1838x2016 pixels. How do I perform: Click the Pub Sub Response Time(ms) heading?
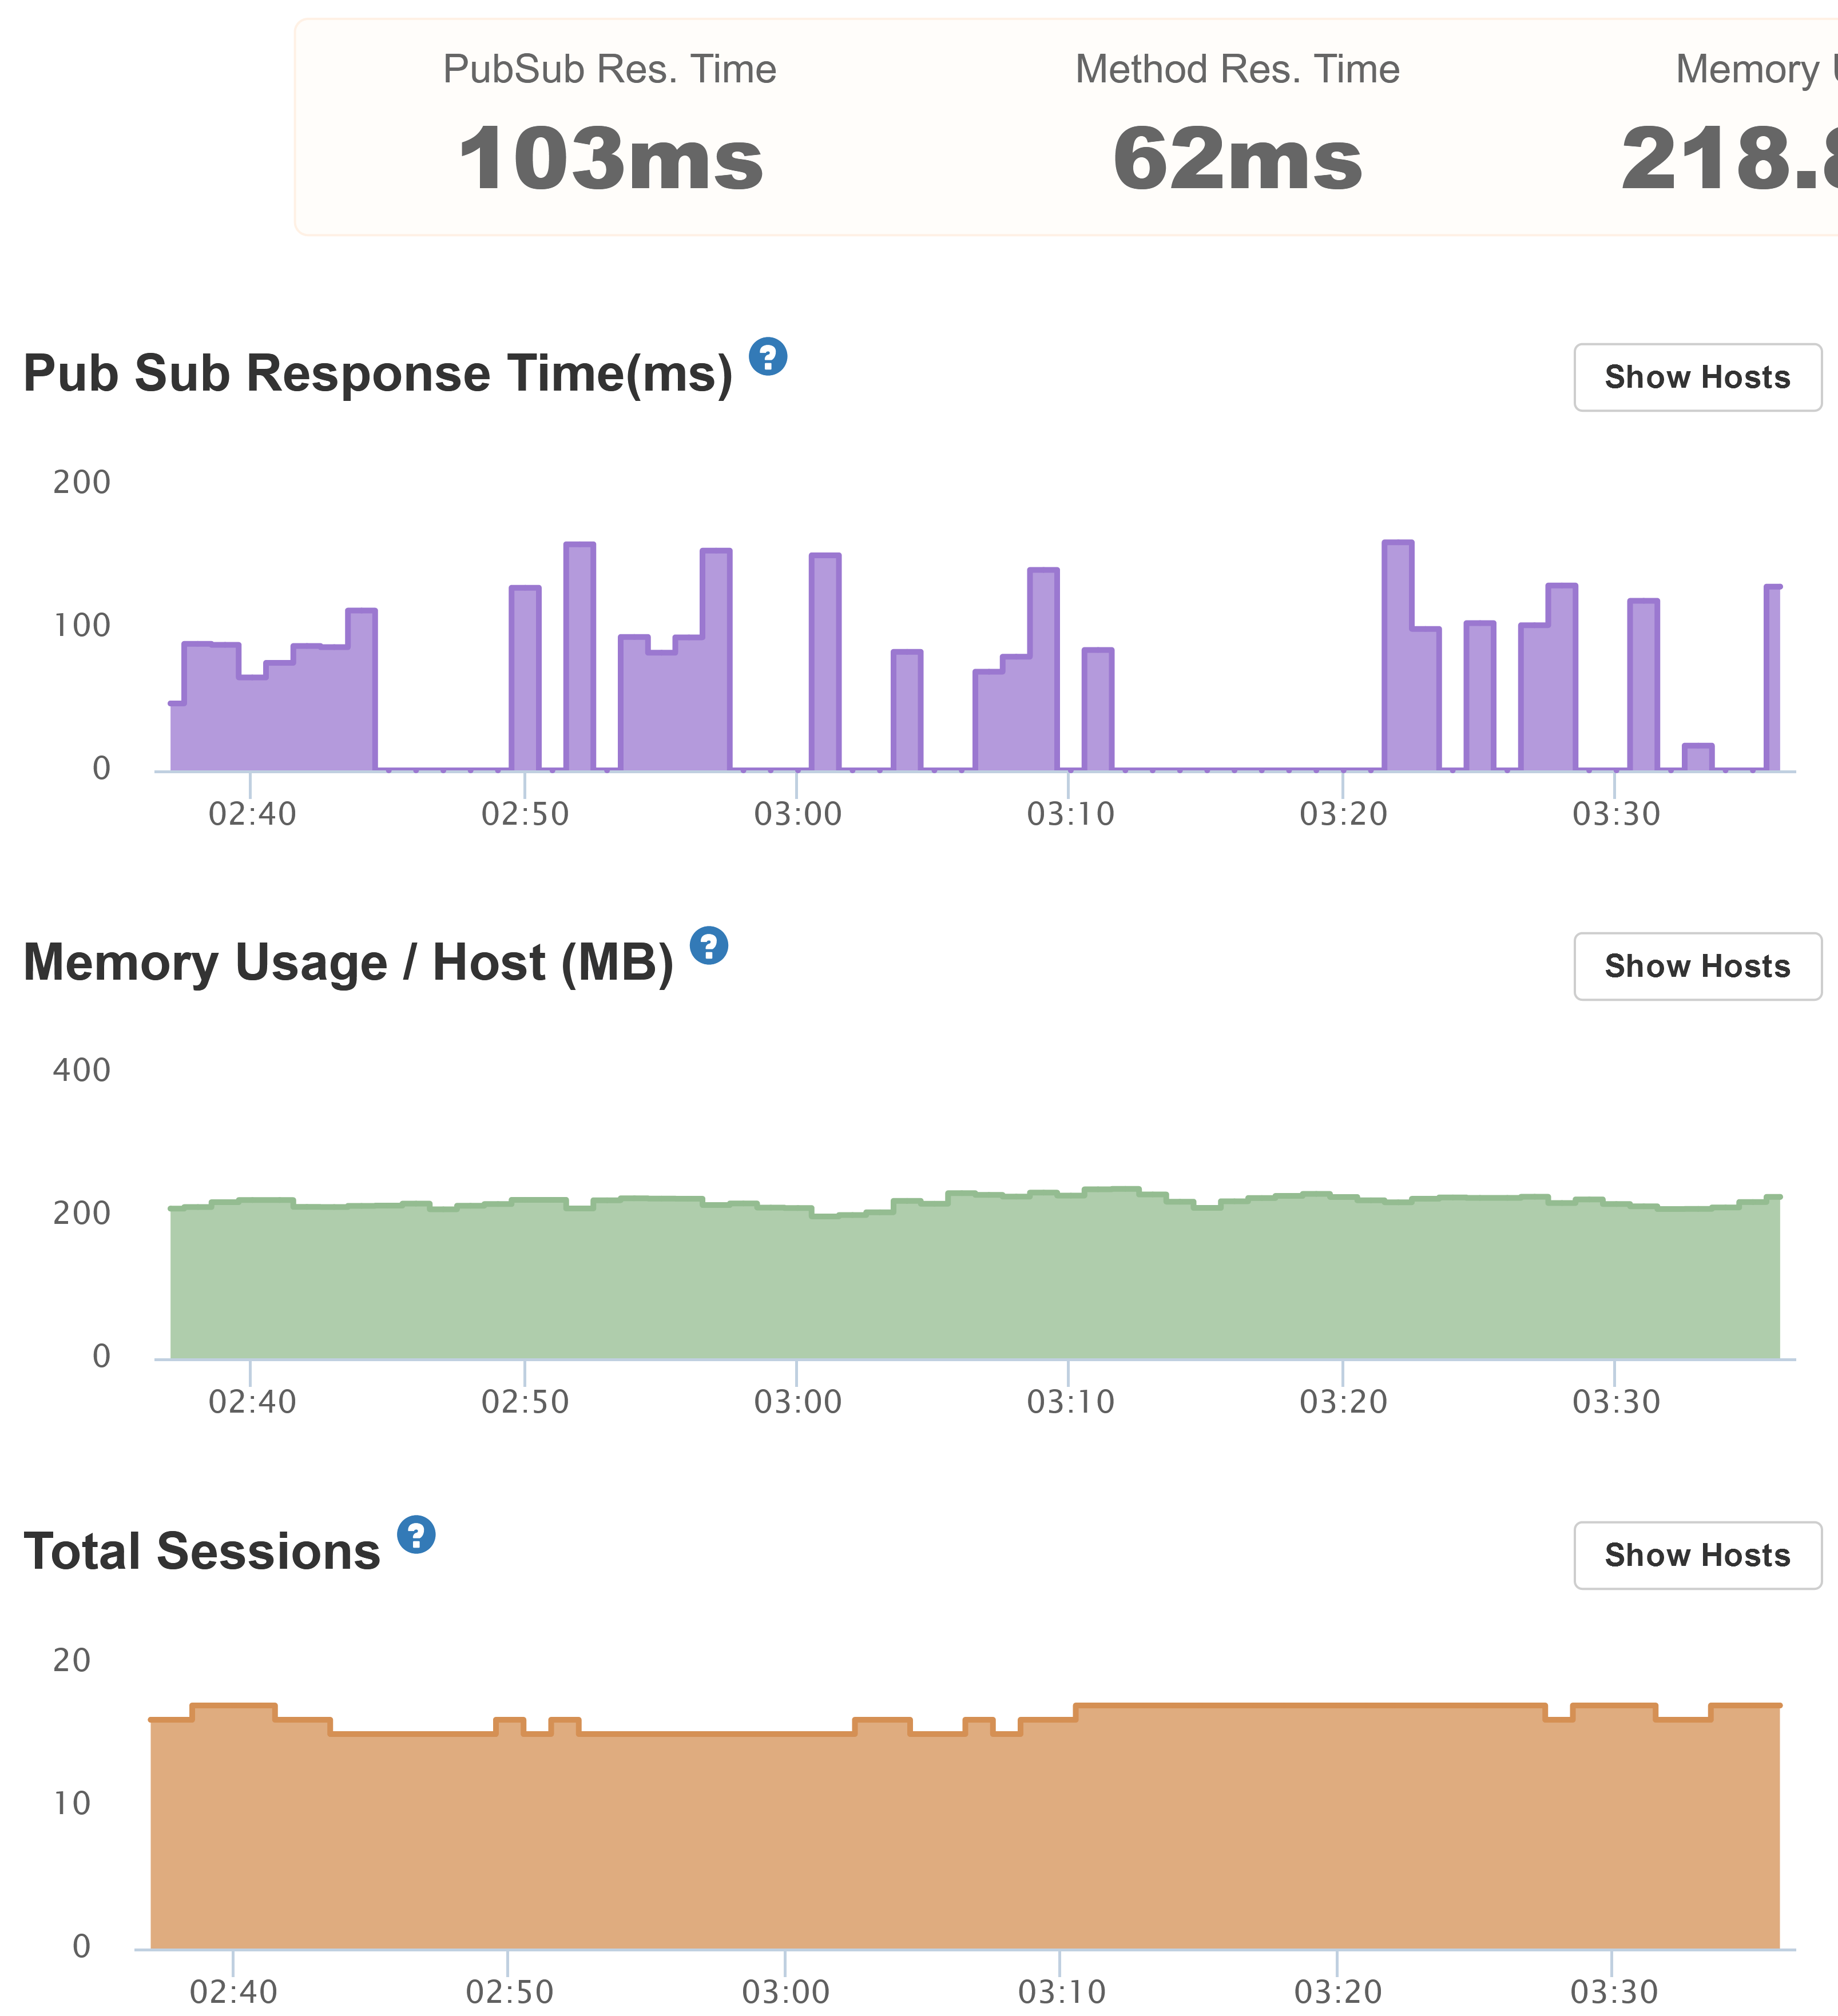[x=378, y=374]
